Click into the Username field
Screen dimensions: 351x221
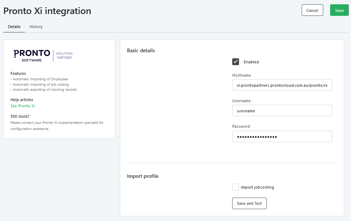(282, 110)
